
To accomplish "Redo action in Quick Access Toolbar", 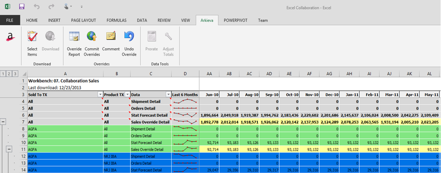I will [x=51, y=6].
